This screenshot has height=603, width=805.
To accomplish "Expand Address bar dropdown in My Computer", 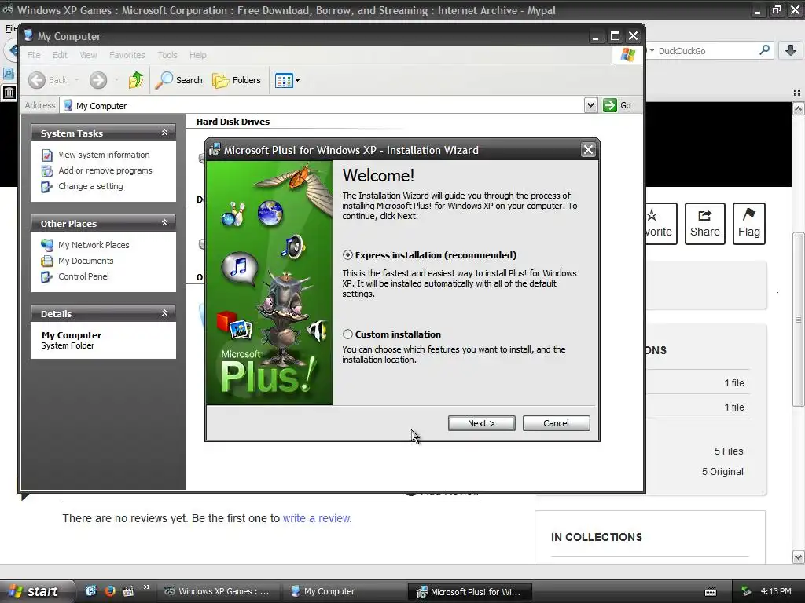I will (x=590, y=105).
